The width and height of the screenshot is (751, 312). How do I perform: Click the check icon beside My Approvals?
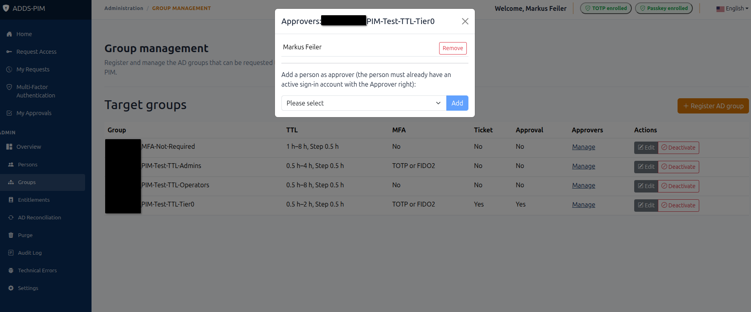9,113
